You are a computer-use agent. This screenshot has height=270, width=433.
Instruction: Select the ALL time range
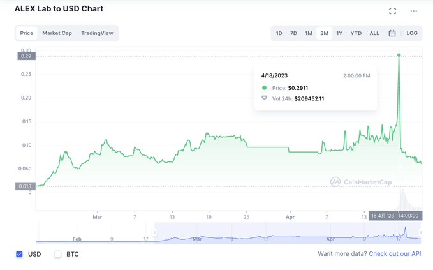pos(374,33)
